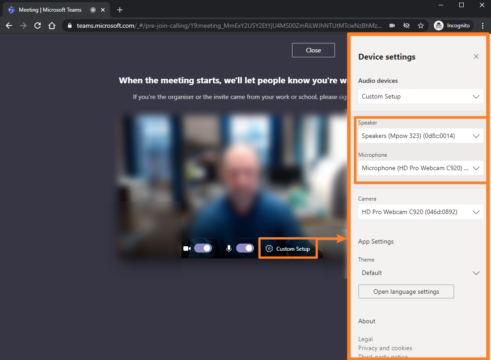This screenshot has height=360, width=491.
Task: Click the App Settings heading
Action: point(376,241)
